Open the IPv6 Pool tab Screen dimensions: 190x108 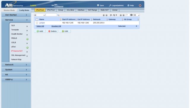[51, 10]
